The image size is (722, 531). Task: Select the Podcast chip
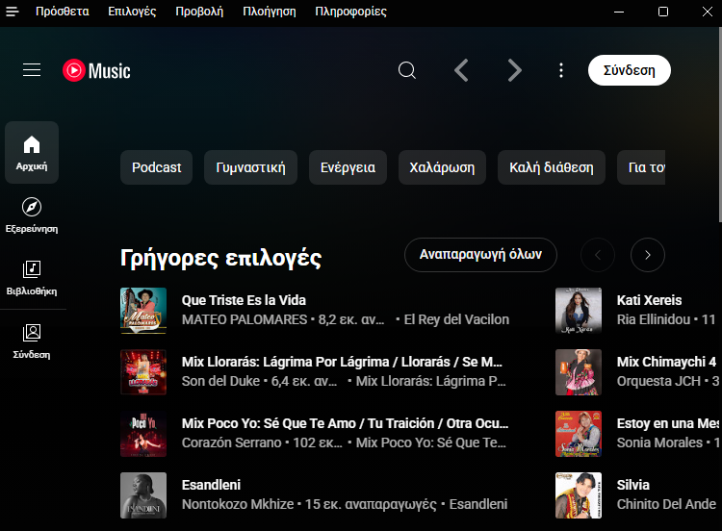click(x=157, y=167)
